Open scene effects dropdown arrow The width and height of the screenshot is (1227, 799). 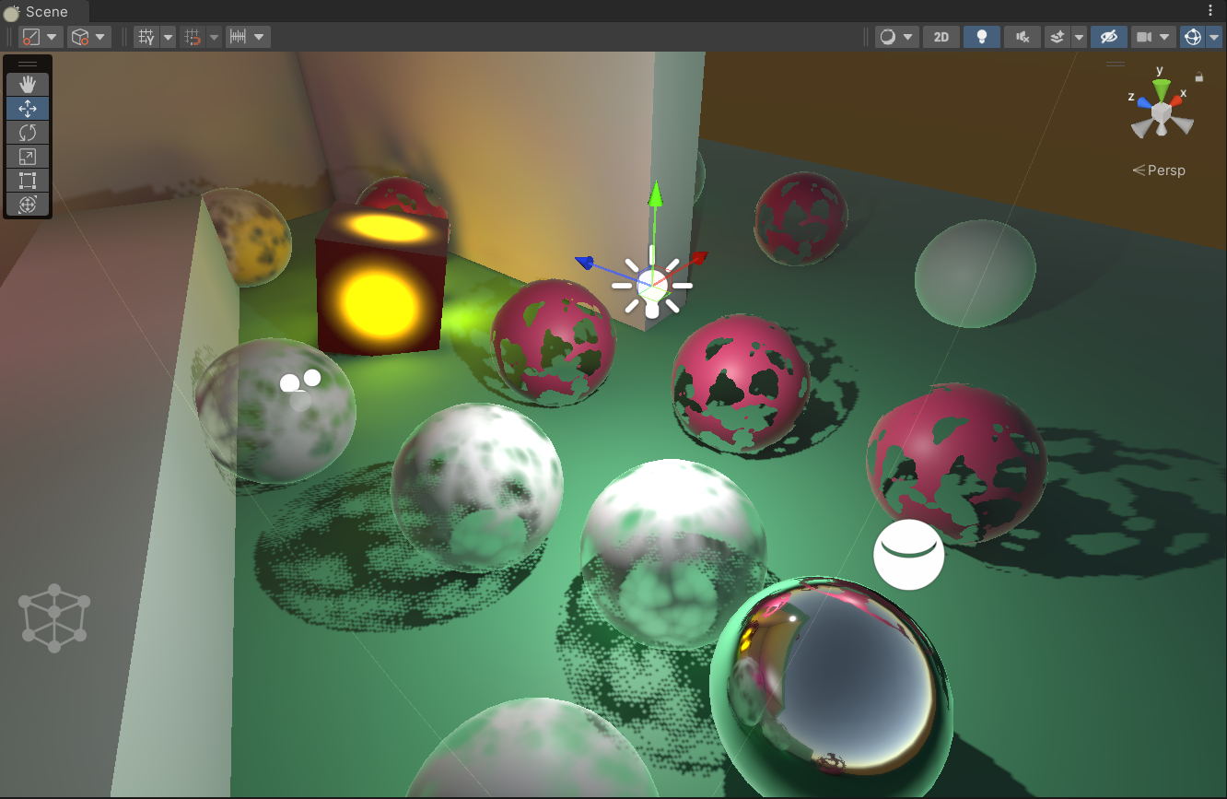point(1079,37)
